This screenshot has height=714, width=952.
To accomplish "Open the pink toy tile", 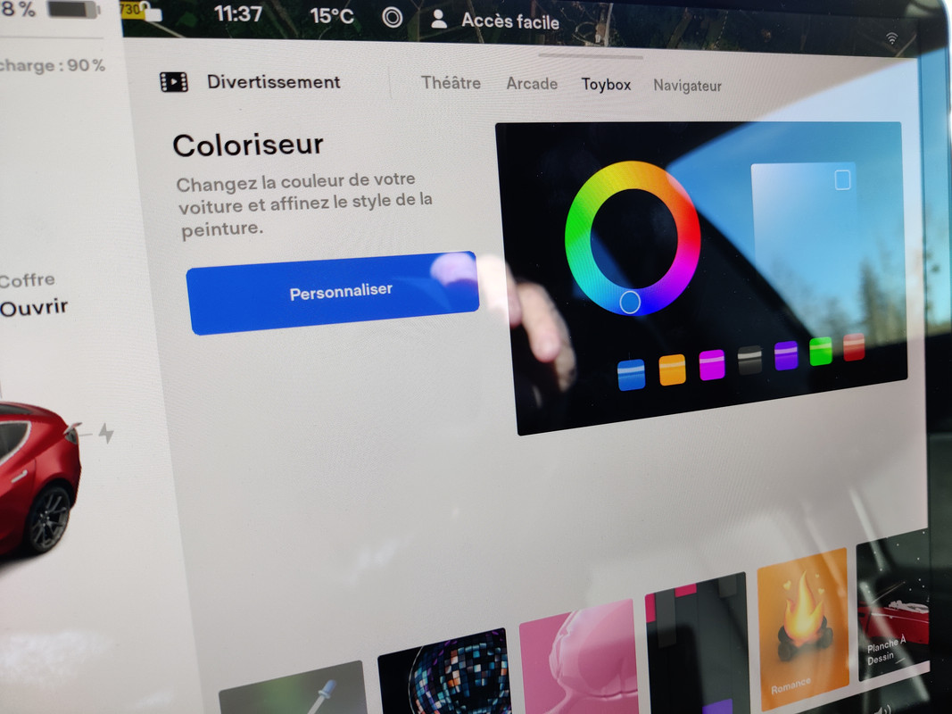I will click(x=578, y=657).
